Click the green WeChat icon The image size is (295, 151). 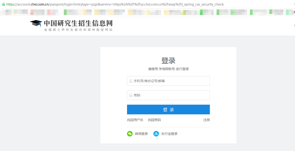click(x=130, y=134)
